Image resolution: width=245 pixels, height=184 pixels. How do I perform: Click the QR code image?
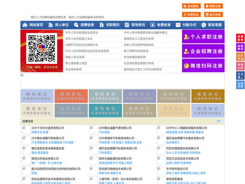pos(42,48)
